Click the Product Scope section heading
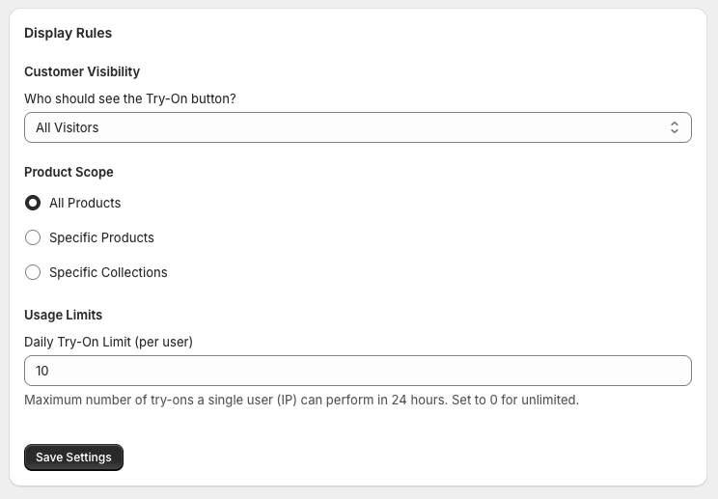This screenshot has width=718, height=499. click(x=69, y=172)
